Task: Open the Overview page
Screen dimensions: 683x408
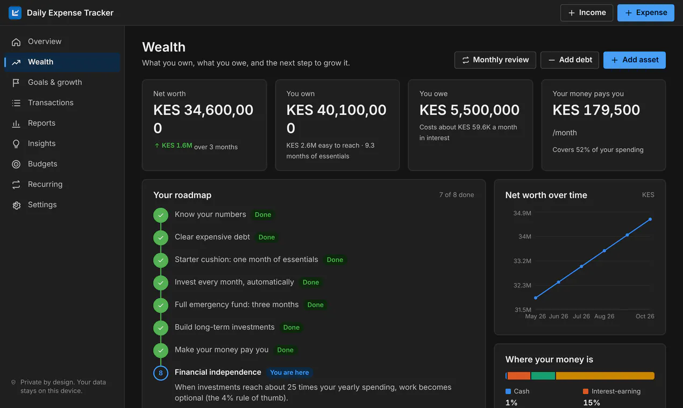Action: (x=62, y=41)
